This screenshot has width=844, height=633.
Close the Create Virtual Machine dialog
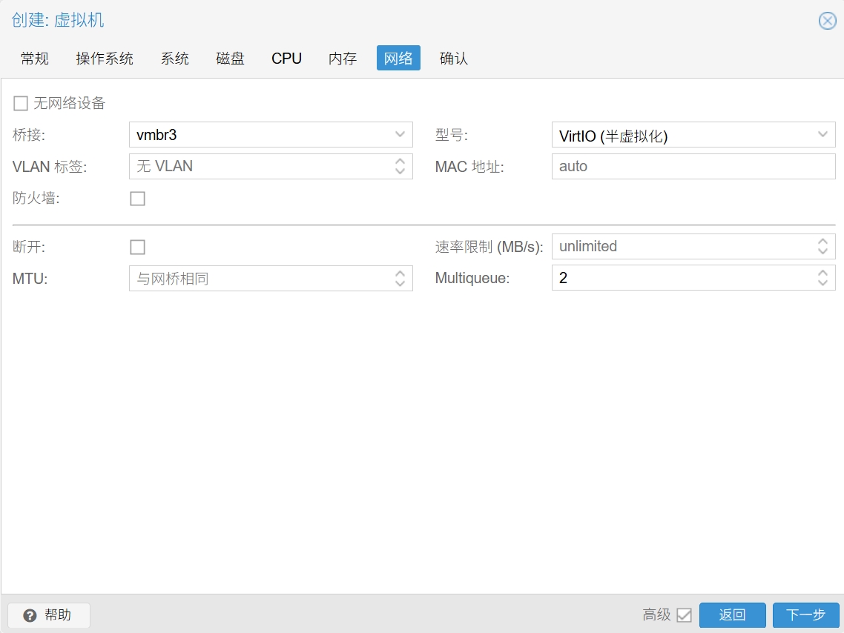pos(828,21)
